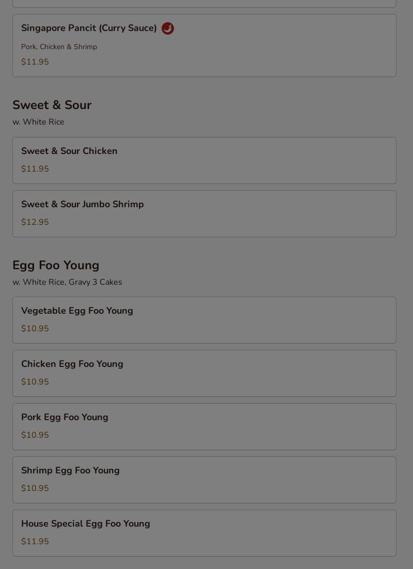Click the $12.95 price label
Screen dimensions: 413x569
coord(35,222)
